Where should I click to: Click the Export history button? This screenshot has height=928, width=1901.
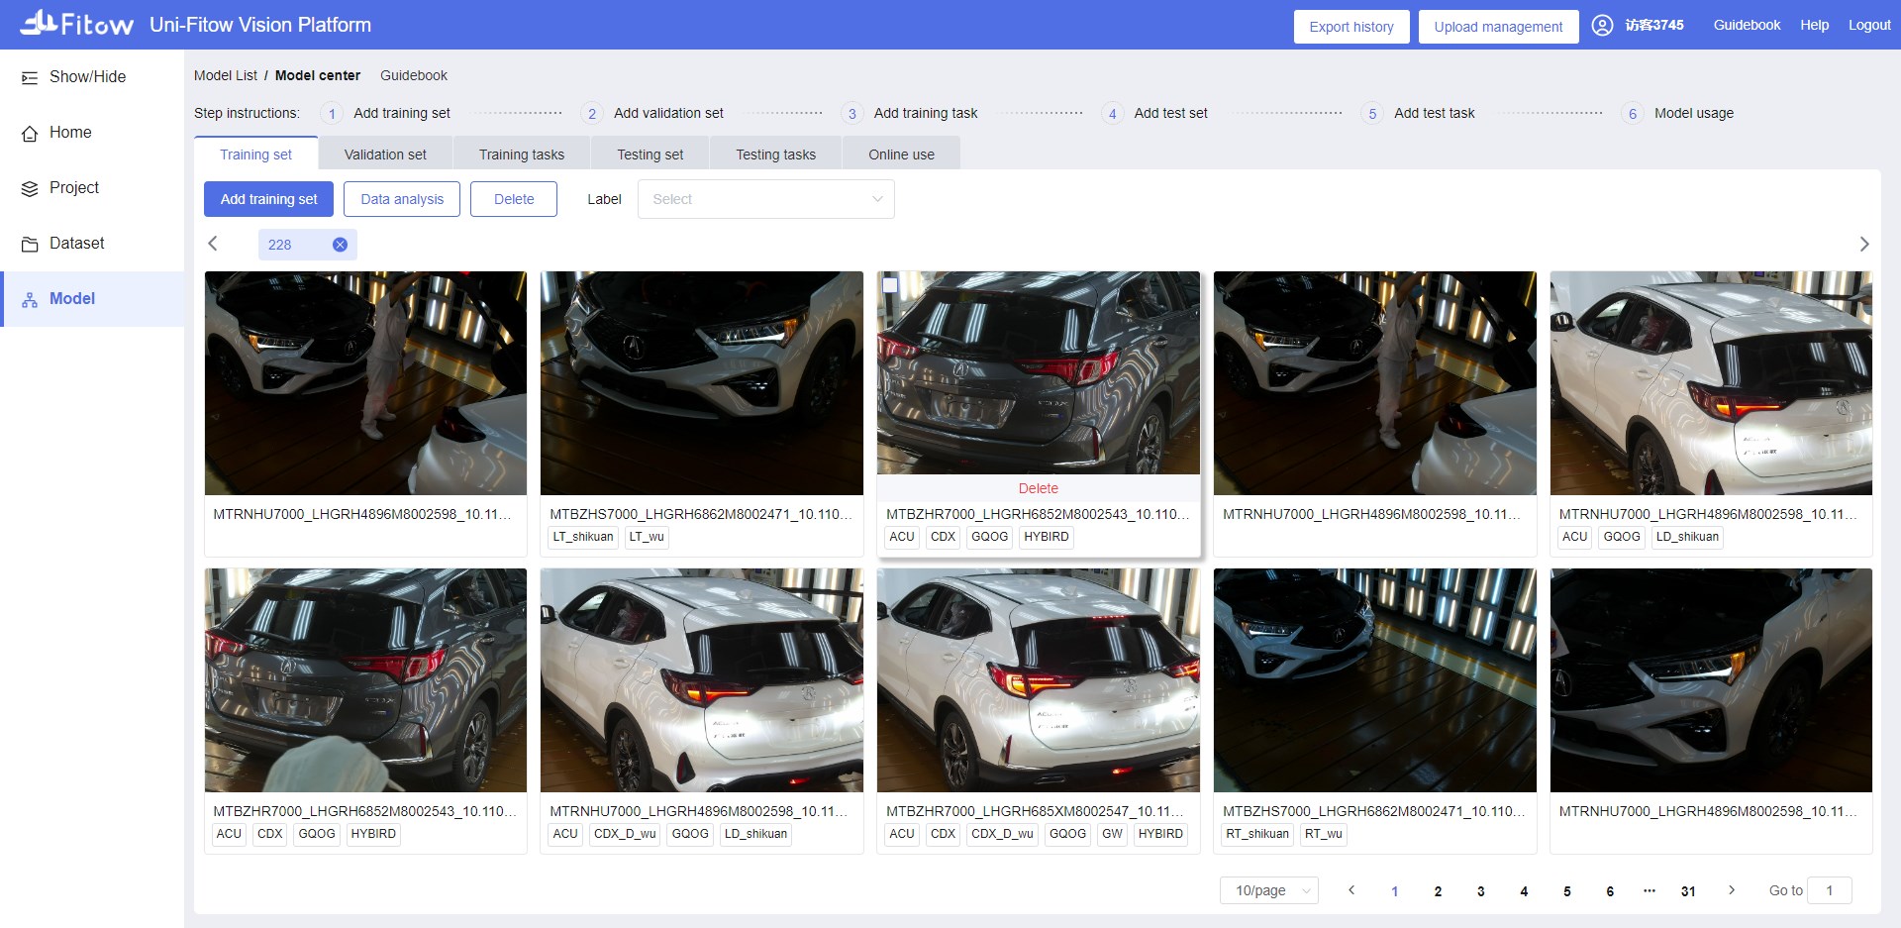[x=1351, y=27]
